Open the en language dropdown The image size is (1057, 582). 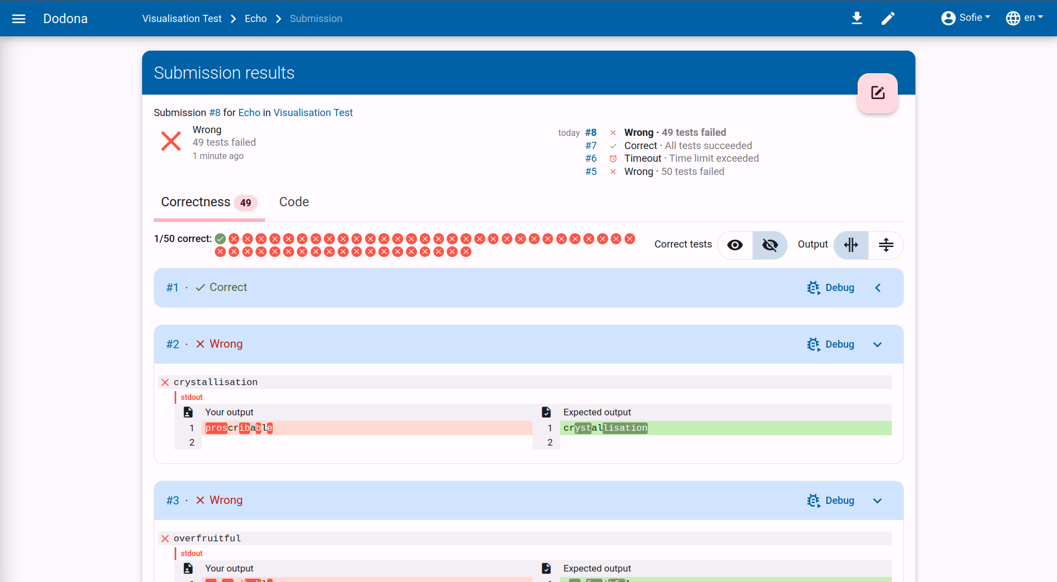click(x=1025, y=18)
